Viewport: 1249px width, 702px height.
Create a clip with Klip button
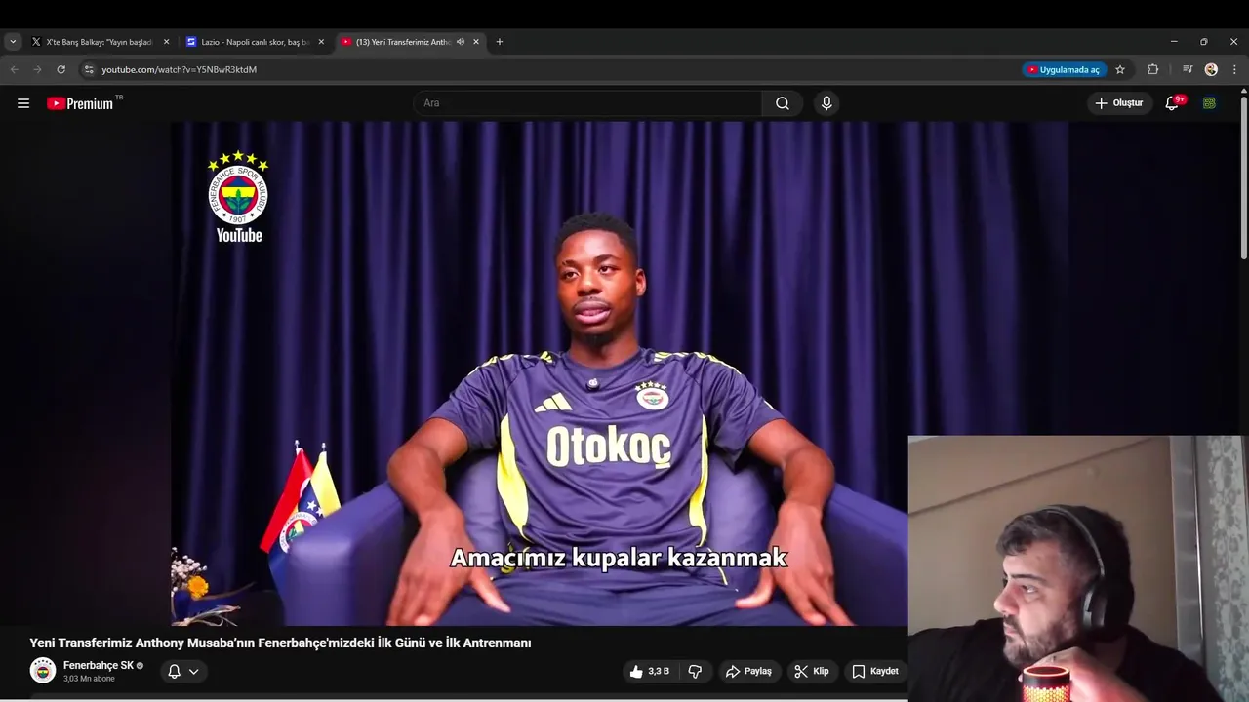(x=811, y=671)
